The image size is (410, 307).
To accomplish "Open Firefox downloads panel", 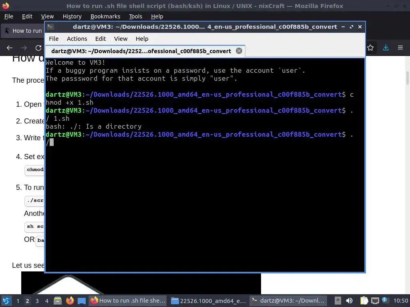I will [386, 48].
